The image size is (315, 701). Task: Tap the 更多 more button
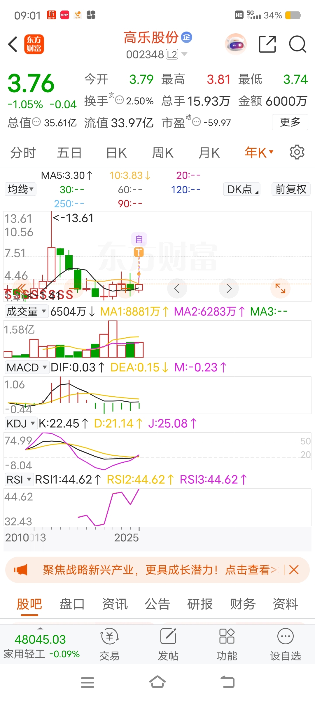(x=290, y=122)
